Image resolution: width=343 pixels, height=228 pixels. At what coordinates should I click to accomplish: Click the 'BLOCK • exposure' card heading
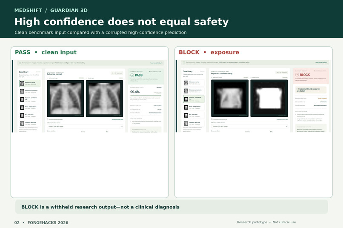(x=209, y=52)
